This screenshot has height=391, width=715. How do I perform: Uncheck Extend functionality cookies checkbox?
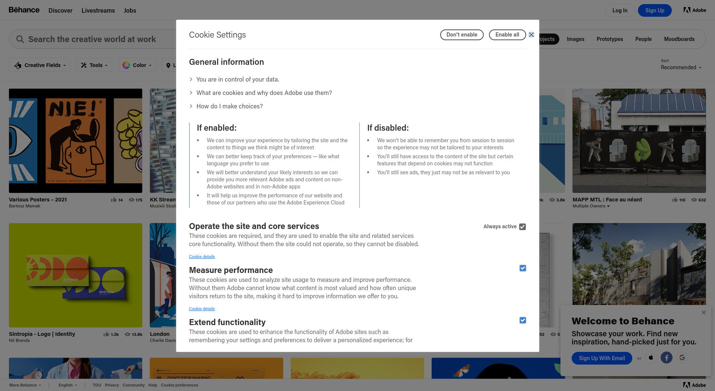point(523,320)
